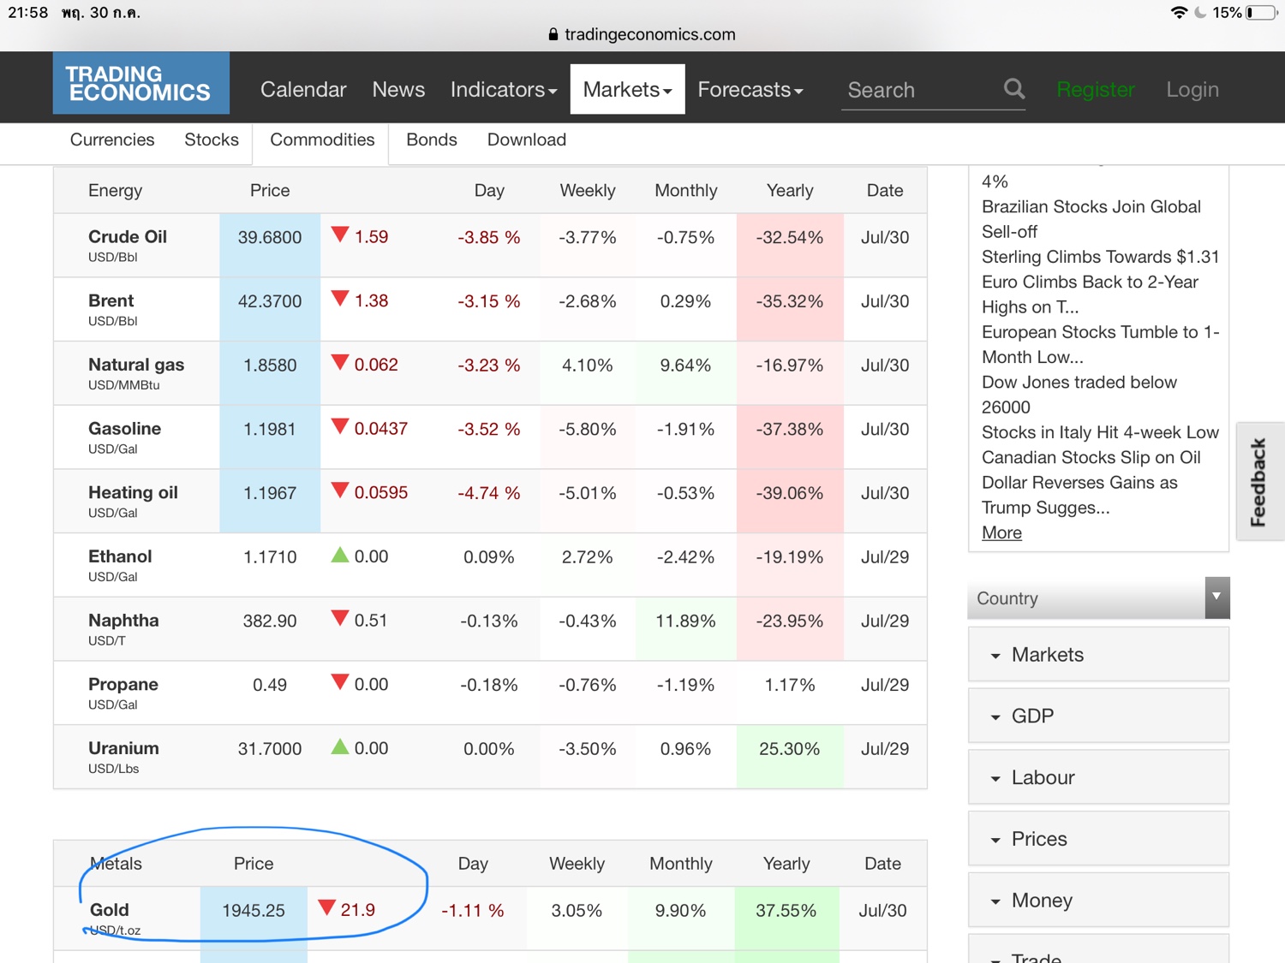Tap the battery indicator icon

pos(1262,13)
